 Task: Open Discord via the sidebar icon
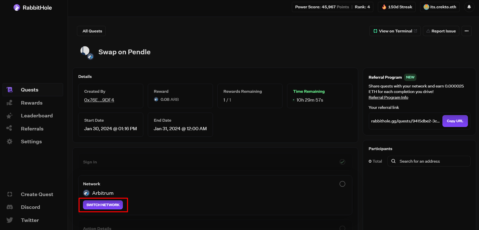(x=9, y=207)
